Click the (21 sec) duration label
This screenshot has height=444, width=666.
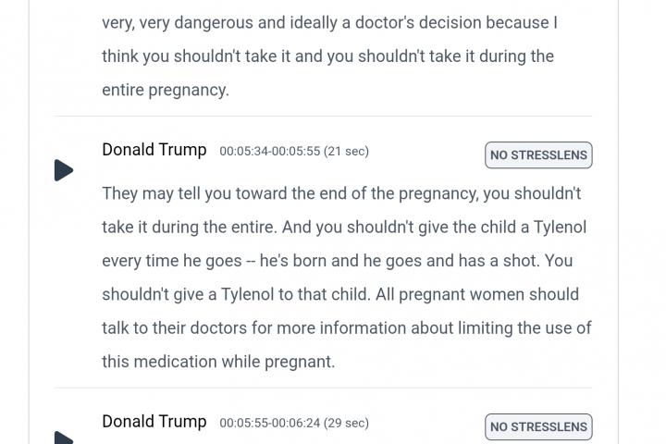click(346, 152)
